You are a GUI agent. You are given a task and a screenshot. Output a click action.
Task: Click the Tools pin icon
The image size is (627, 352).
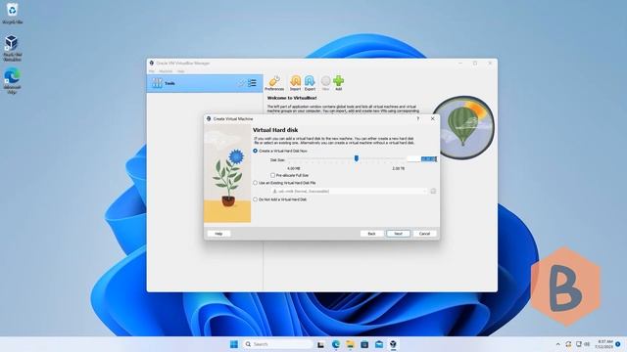pos(241,83)
